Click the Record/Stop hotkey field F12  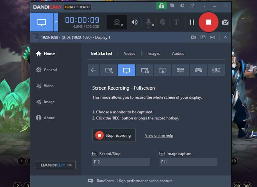121,162
